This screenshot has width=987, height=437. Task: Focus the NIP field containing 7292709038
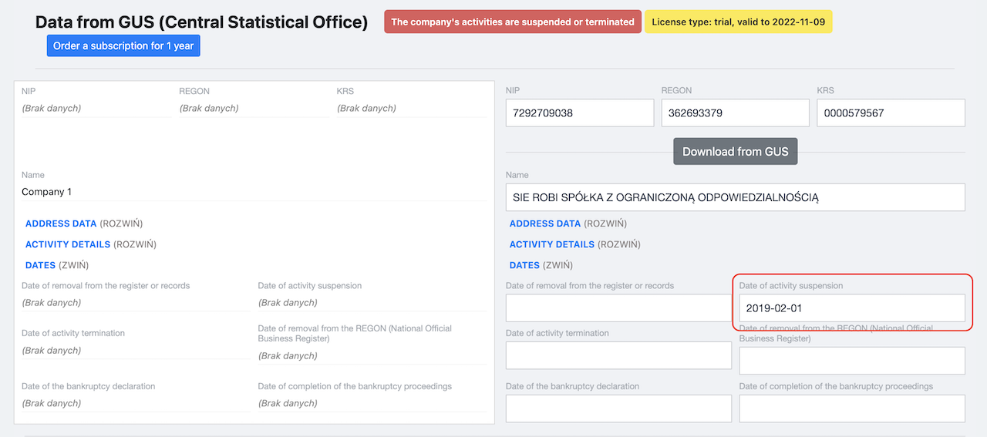pos(579,113)
